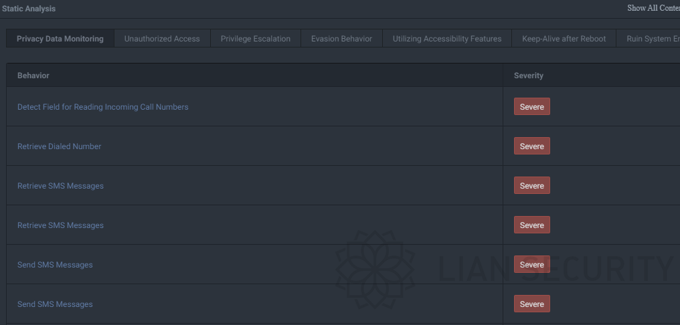
Task: Open the first Retrieve SMS Messages entry
Action: click(61, 185)
